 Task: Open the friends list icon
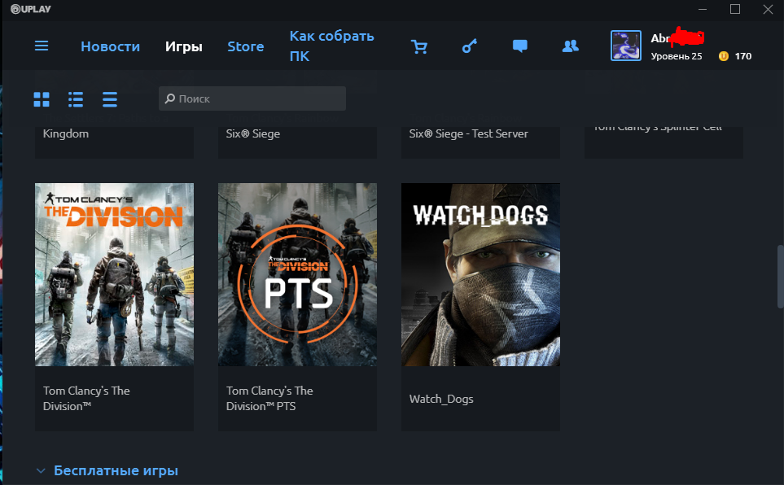571,46
